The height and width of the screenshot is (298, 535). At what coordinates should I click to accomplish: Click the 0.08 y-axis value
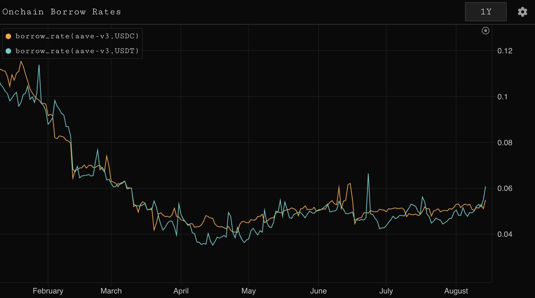point(505,143)
